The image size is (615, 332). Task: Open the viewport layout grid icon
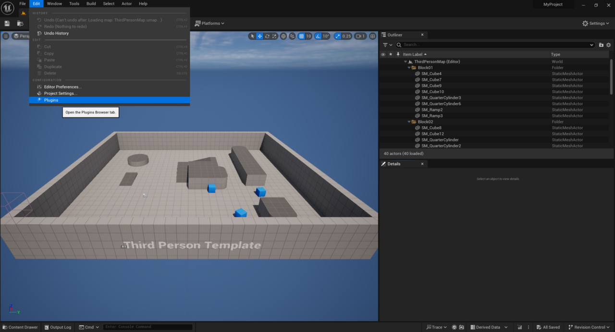tap(373, 36)
